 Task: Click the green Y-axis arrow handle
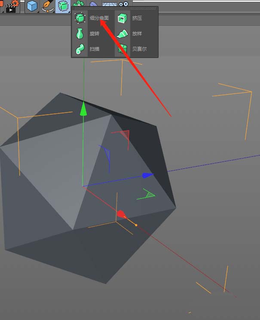[x=83, y=109]
